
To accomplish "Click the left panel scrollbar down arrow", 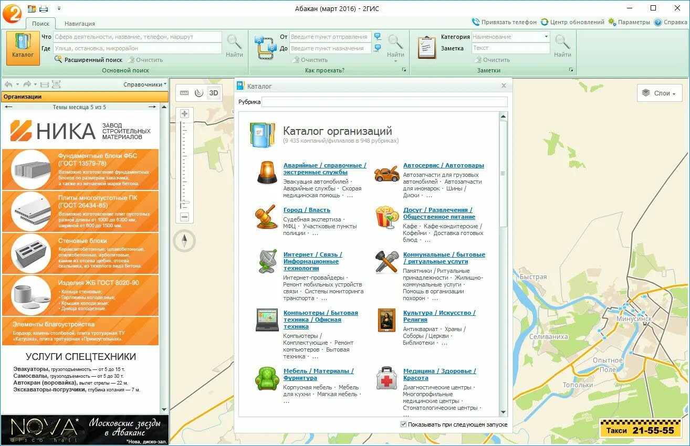I will coord(164,410).
